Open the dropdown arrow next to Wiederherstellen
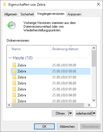This screenshot has height=132, width=103. coord(94,113)
